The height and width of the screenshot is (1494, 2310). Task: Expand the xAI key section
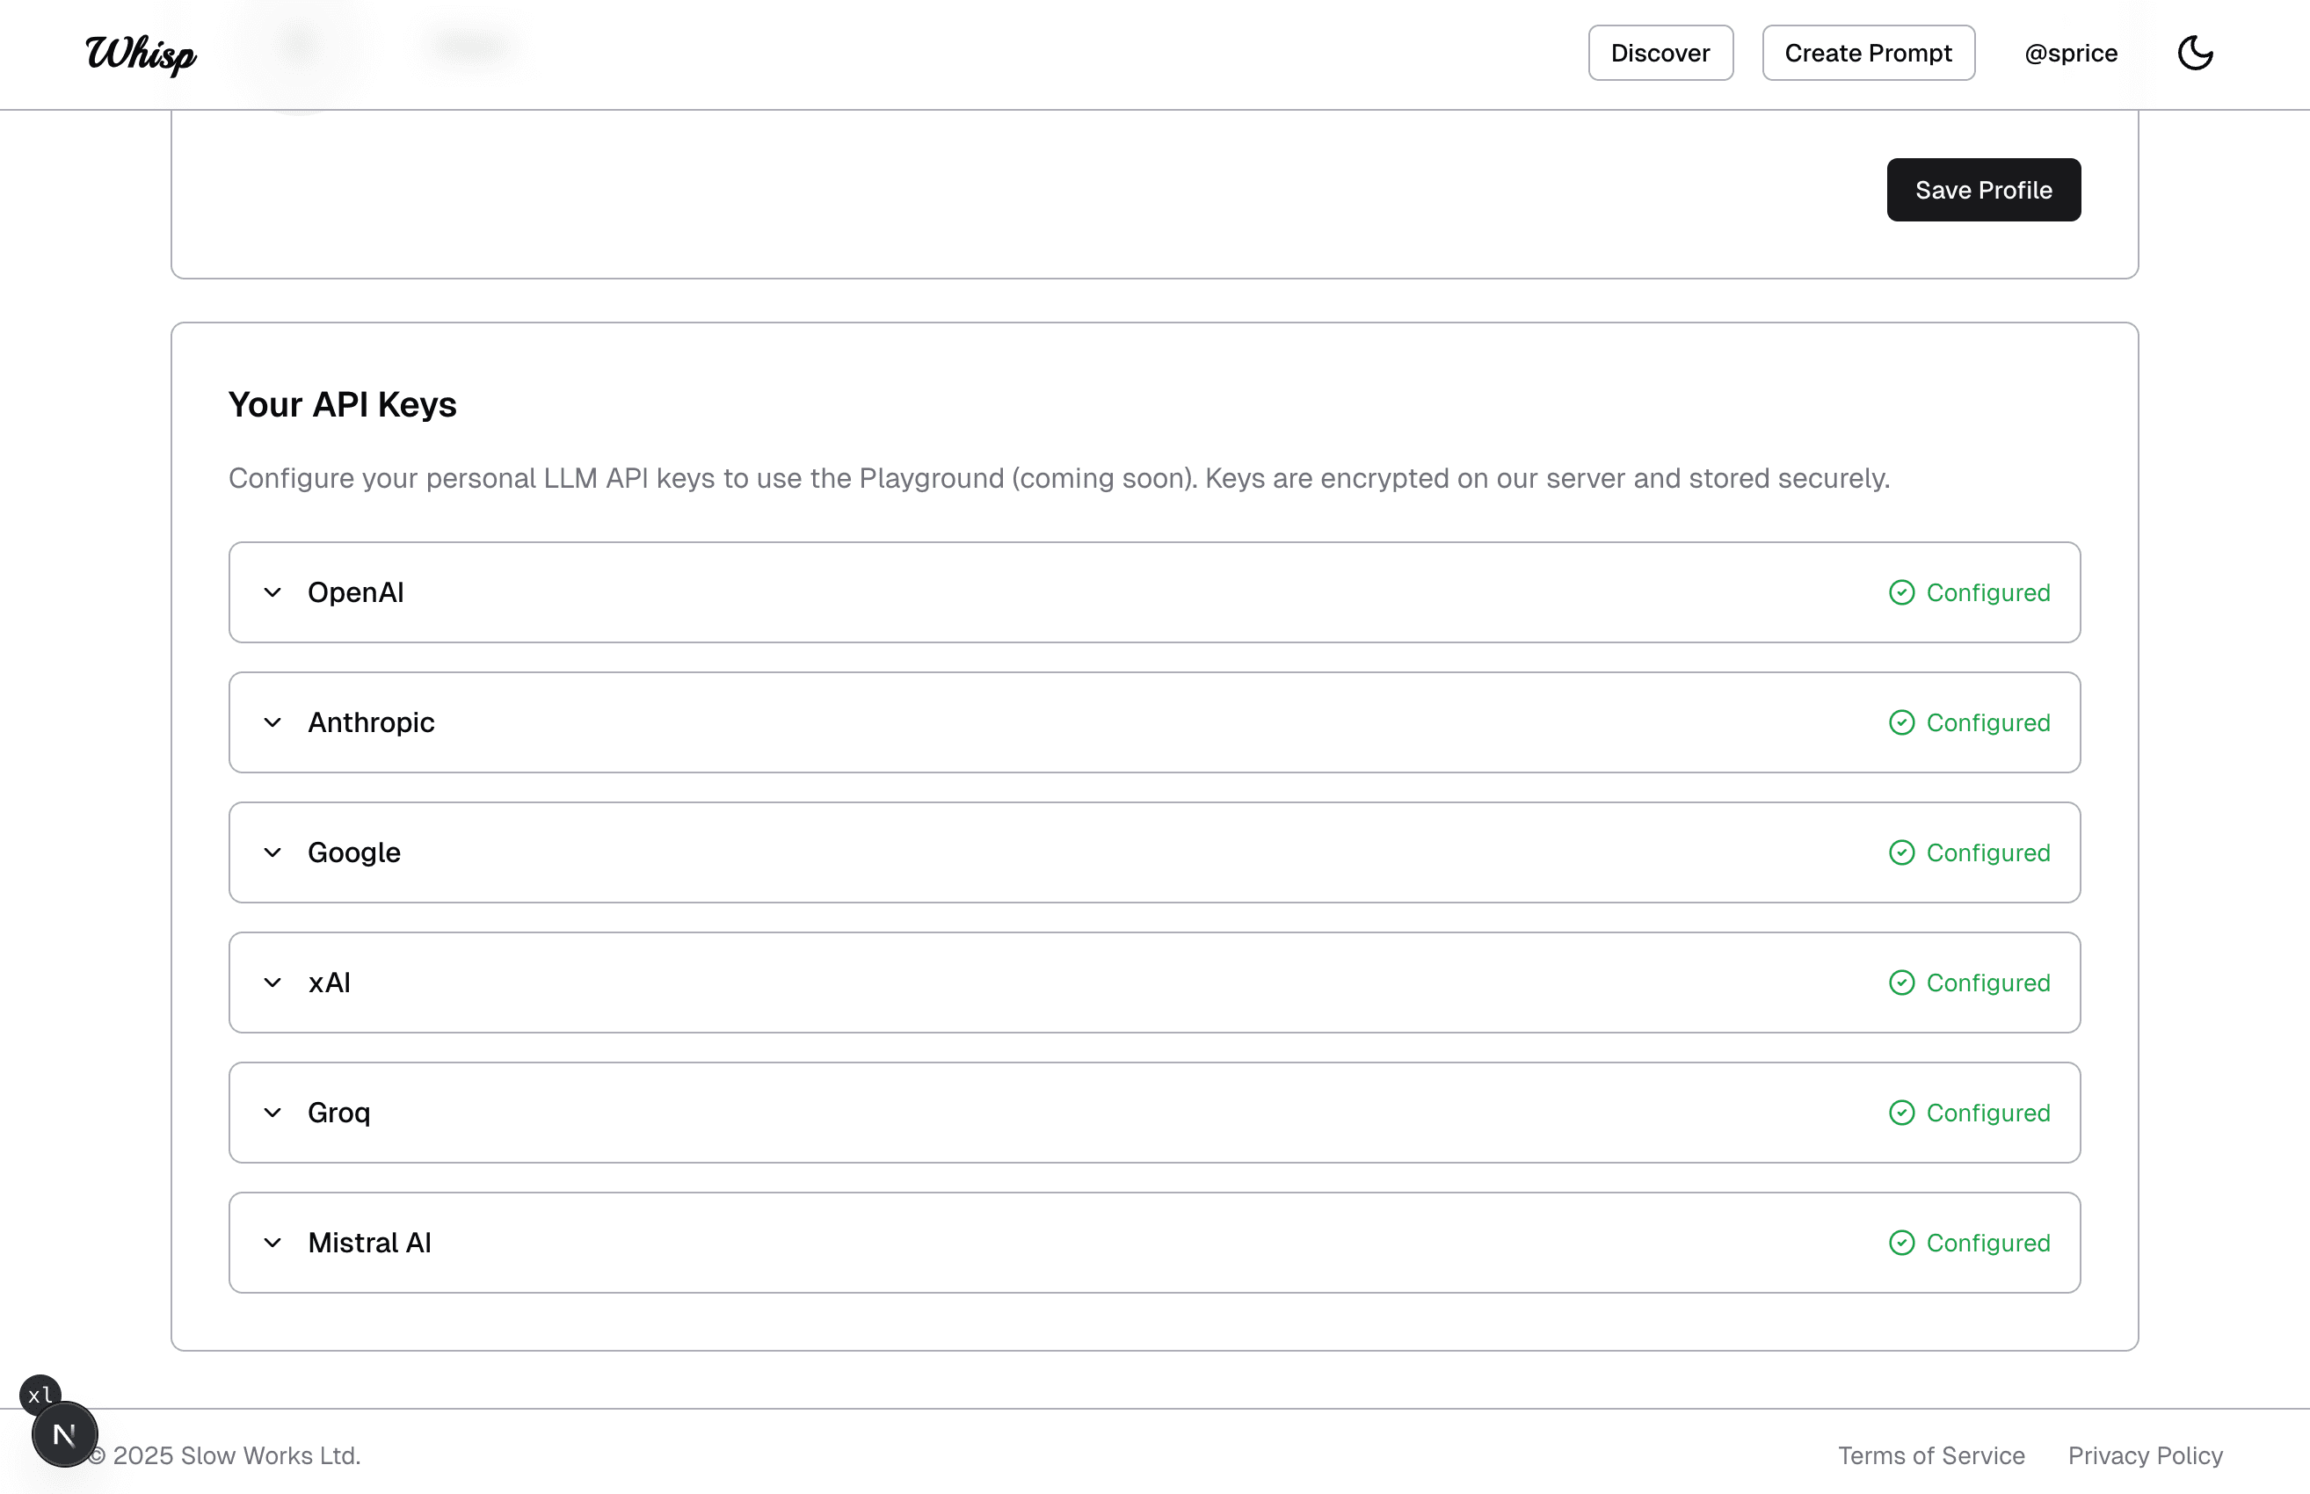(x=272, y=983)
